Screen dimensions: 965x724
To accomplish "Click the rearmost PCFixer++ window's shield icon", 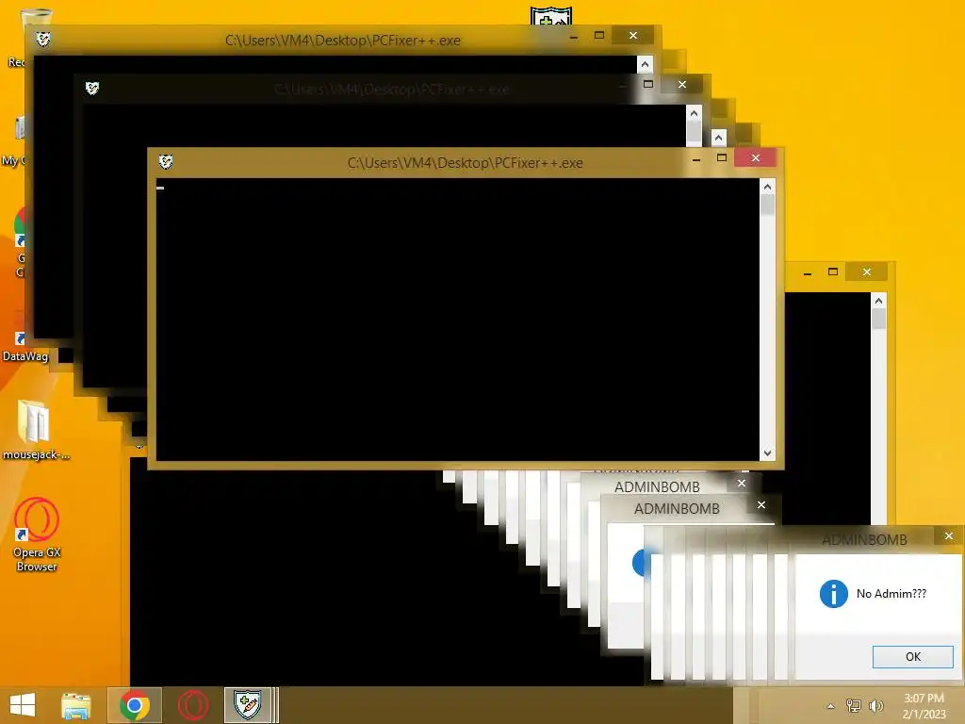I will point(42,40).
